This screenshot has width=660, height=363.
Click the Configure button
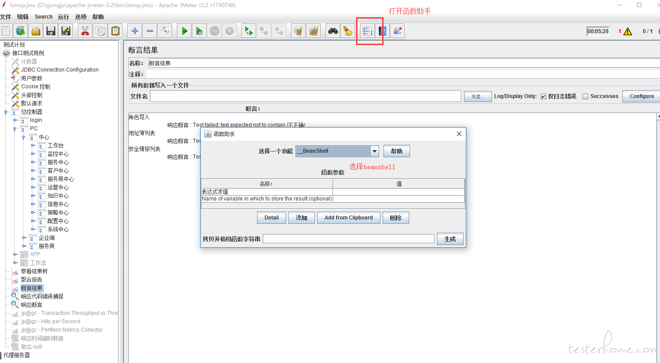pos(641,96)
